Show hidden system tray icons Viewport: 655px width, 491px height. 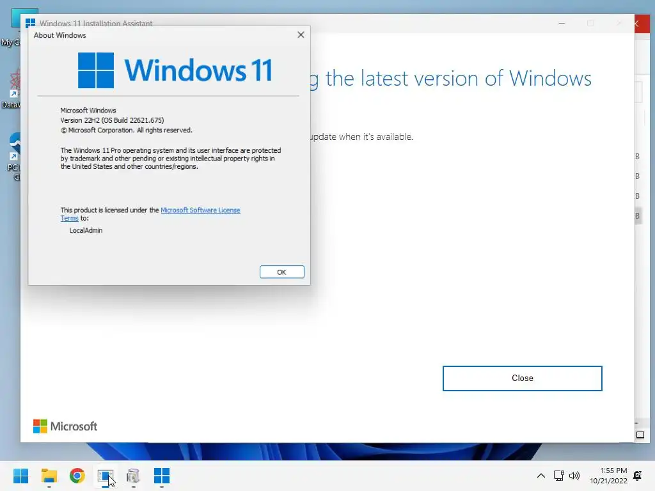(541, 476)
